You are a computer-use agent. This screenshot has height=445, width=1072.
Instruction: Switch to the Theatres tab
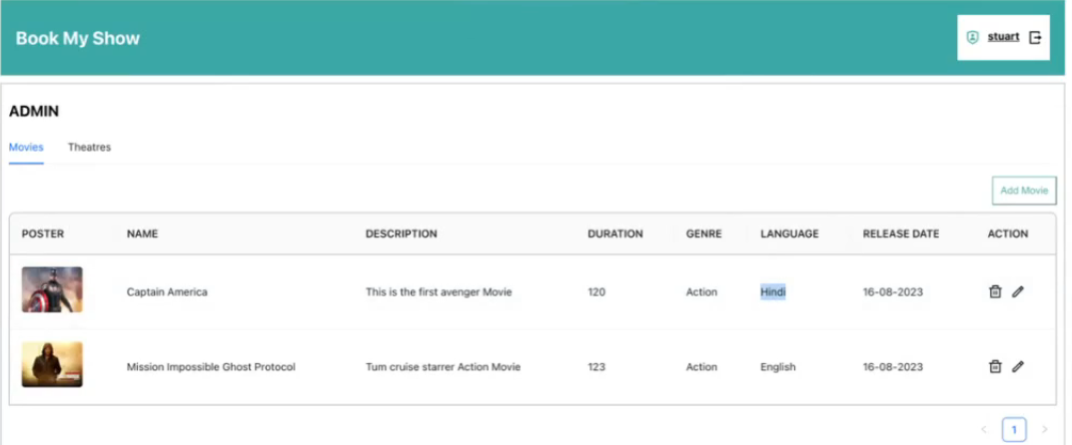point(89,148)
